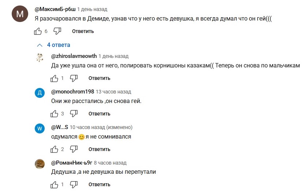303x195 pixels.
Task: Like the reply from @monochrom198
Action: tap(54, 114)
